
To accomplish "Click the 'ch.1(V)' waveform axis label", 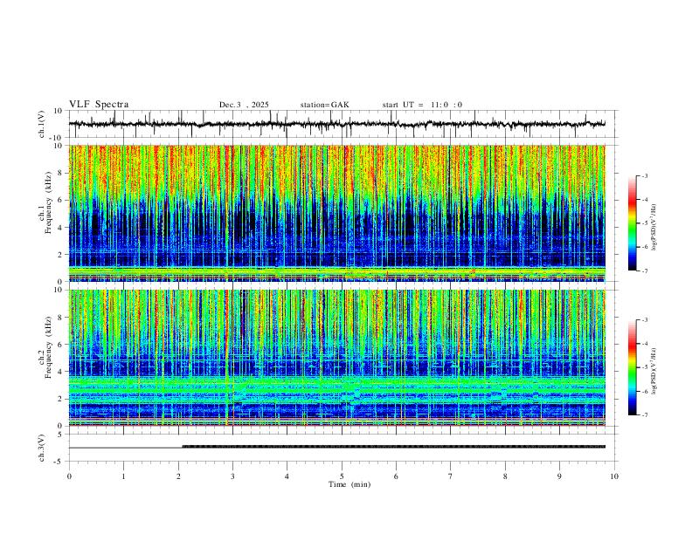I will [x=42, y=124].
